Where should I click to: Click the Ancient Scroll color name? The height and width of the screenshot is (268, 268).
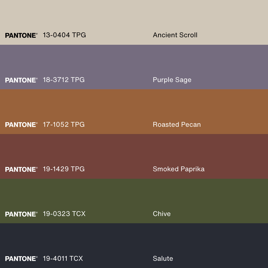(175, 35)
